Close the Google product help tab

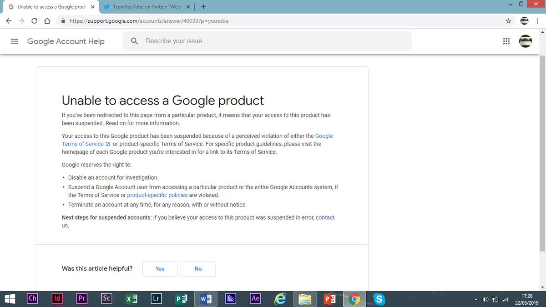point(93,7)
